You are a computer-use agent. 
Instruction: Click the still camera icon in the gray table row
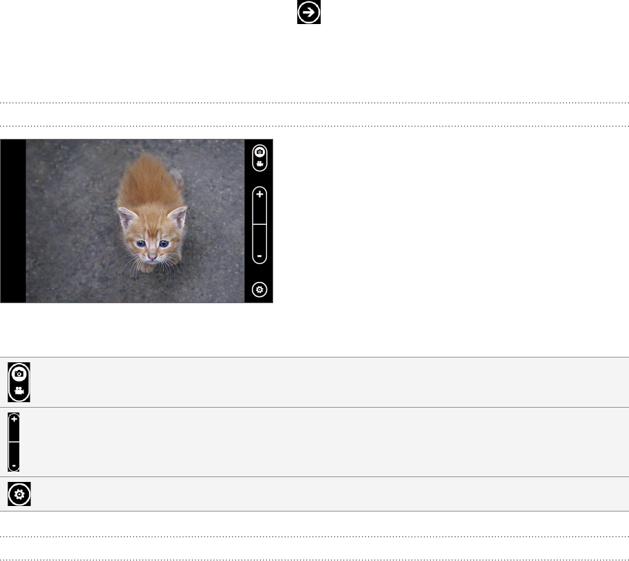coord(19,374)
